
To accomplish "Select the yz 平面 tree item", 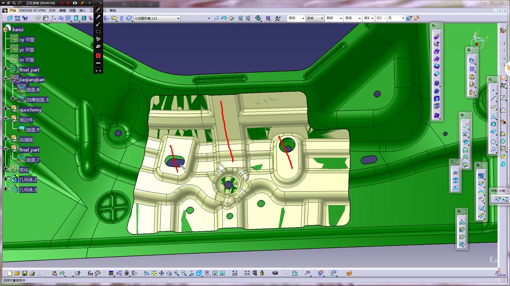I will pos(27,50).
